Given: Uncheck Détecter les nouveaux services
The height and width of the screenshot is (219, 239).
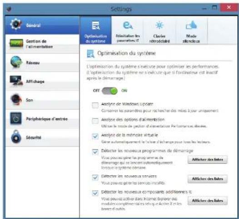Looking at the screenshot, I should point(95,178).
